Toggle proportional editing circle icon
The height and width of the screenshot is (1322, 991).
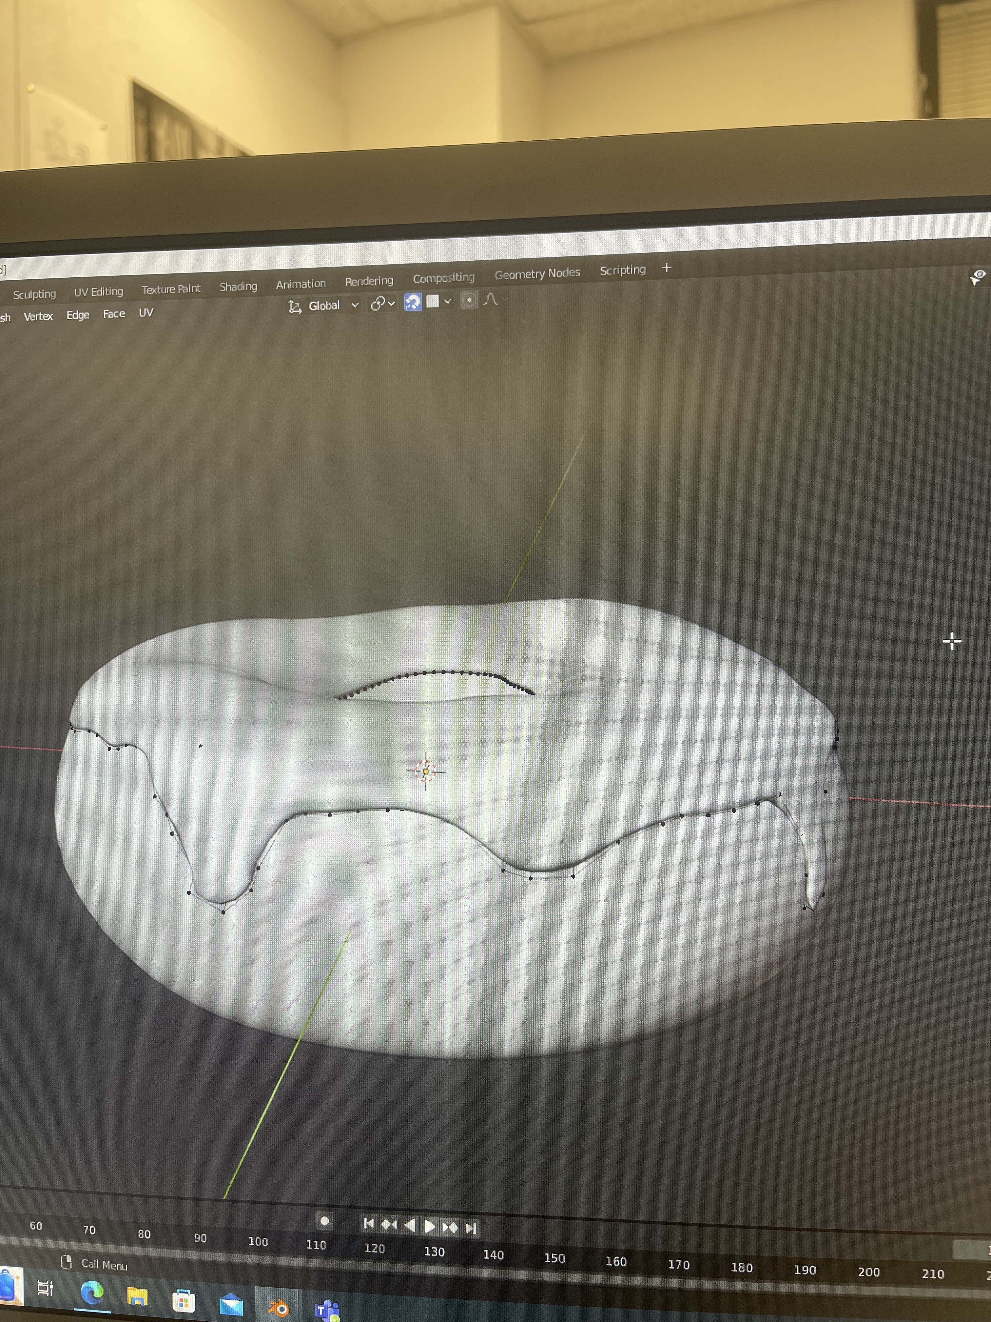pos(470,300)
